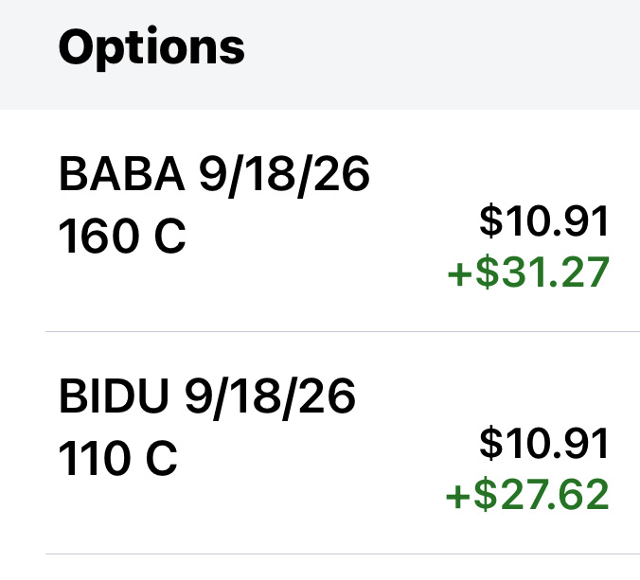Click the 9/18/26 expiration in BIDU row
Image resolution: width=640 pixels, height=580 pixels.
tap(271, 398)
